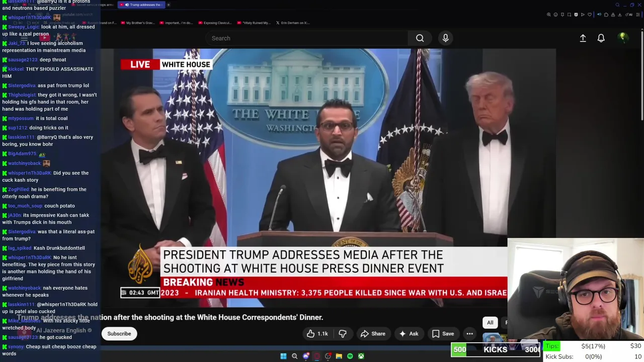
Task: Open Discord from the taskbar
Action: tap(306, 356)
